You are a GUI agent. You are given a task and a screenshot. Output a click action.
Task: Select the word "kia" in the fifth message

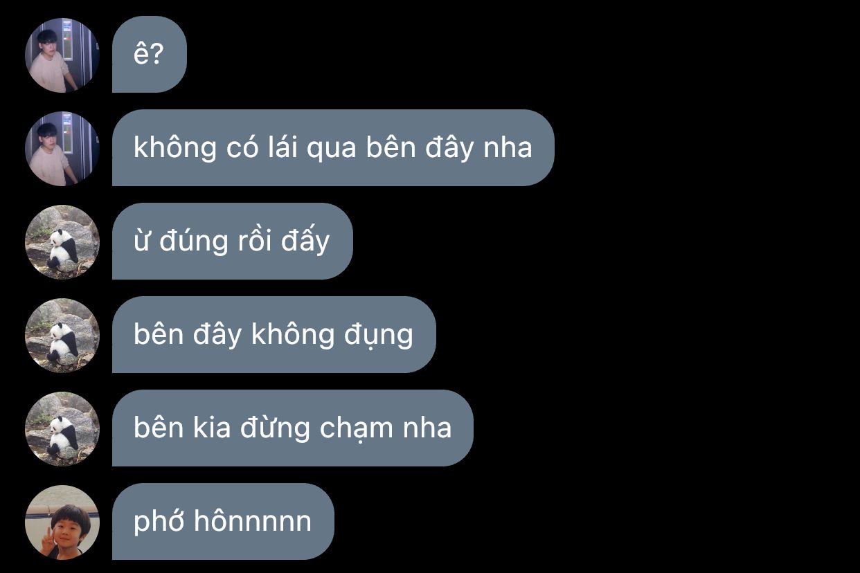[206, 428]
